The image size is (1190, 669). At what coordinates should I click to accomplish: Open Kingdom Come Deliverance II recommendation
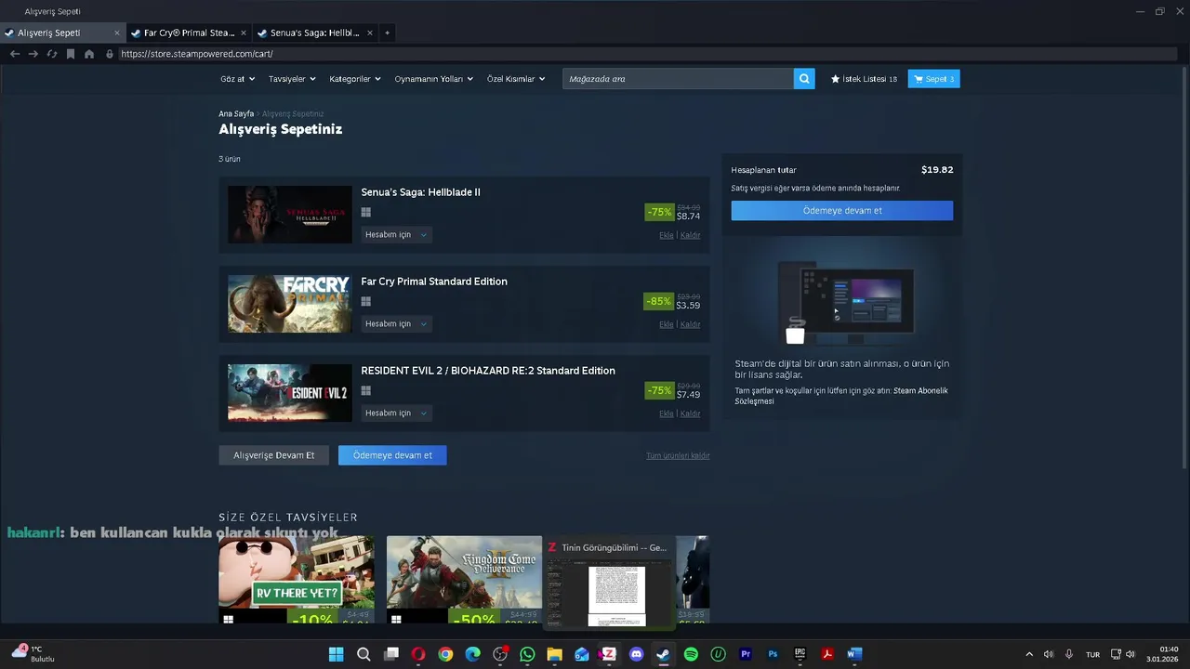tap(464, 579)
